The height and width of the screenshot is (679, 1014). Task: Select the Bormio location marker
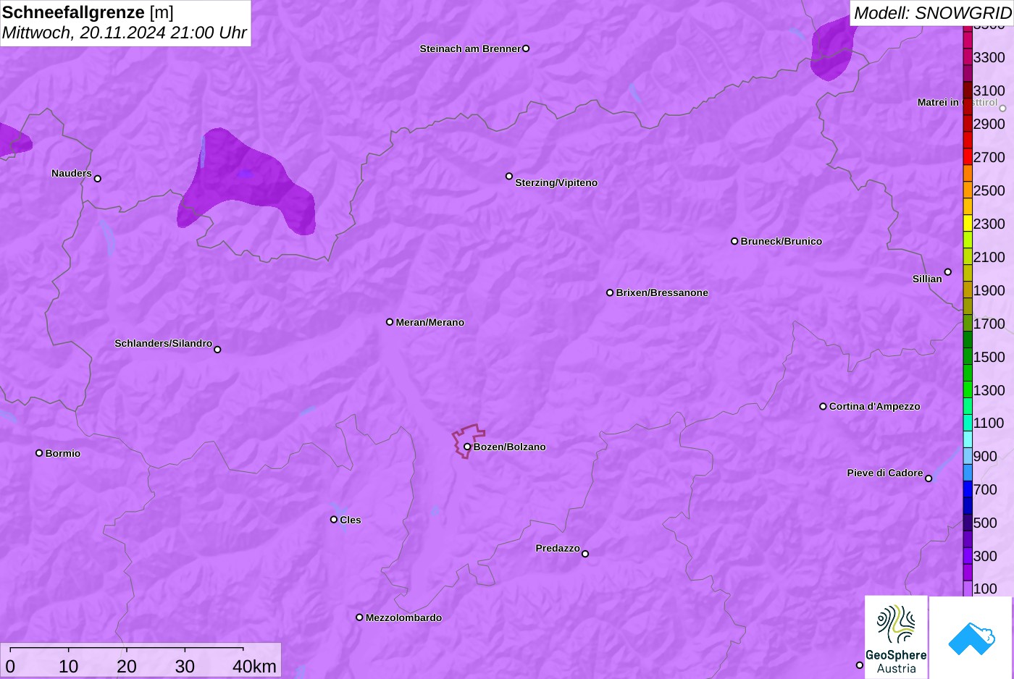click(39, 453)
